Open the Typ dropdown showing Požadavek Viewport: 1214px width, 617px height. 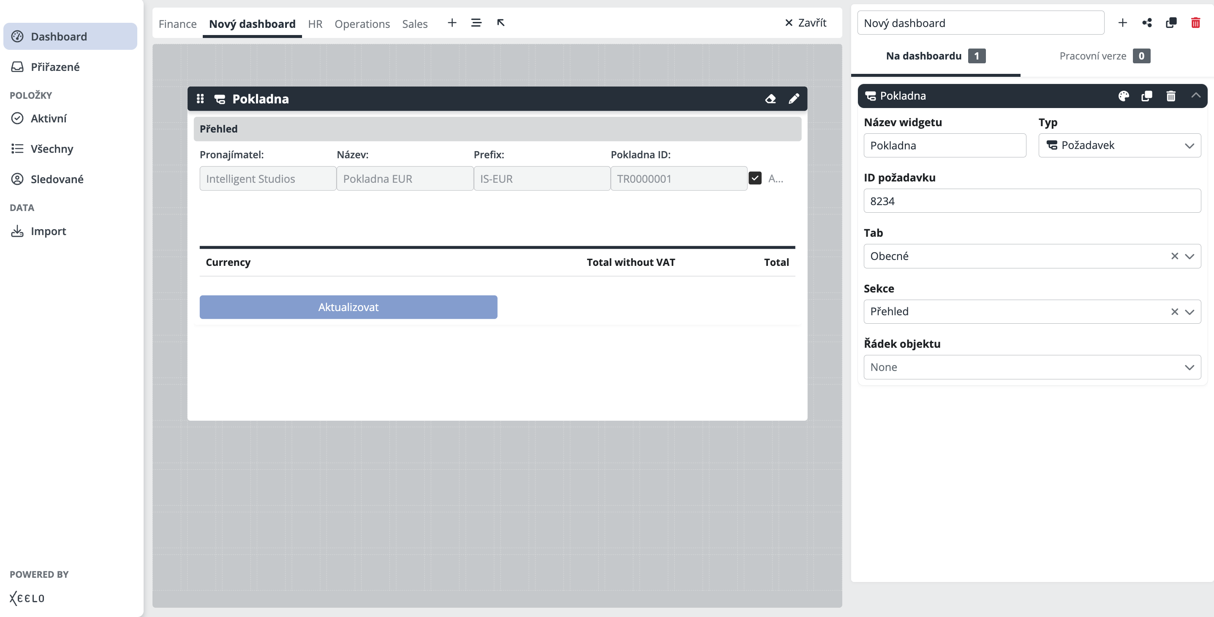[1119, 146]
